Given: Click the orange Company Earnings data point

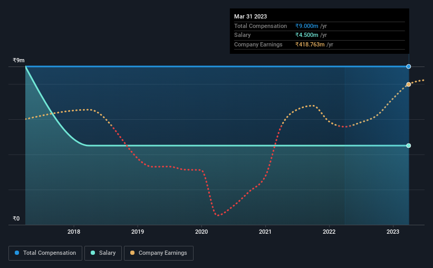Looking at the screenshot, I should pyautogui.click(x=408, y=84).
